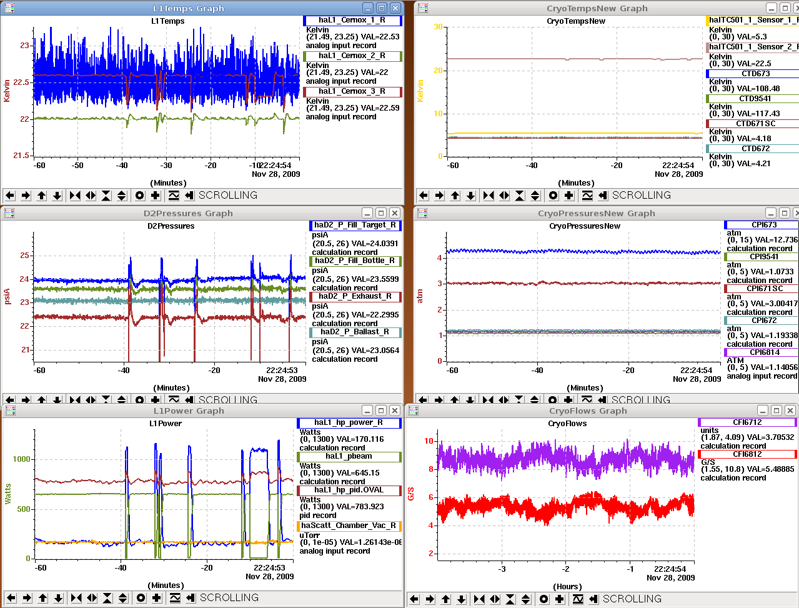Screen dimensions: 799x608
Task: Click the wave graph icon in CryoTempsNew toolbar
Action: click(x=587, y=196)
